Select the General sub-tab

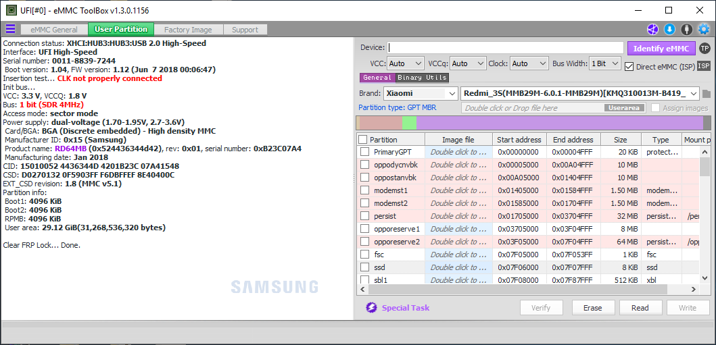coord(377,78)
